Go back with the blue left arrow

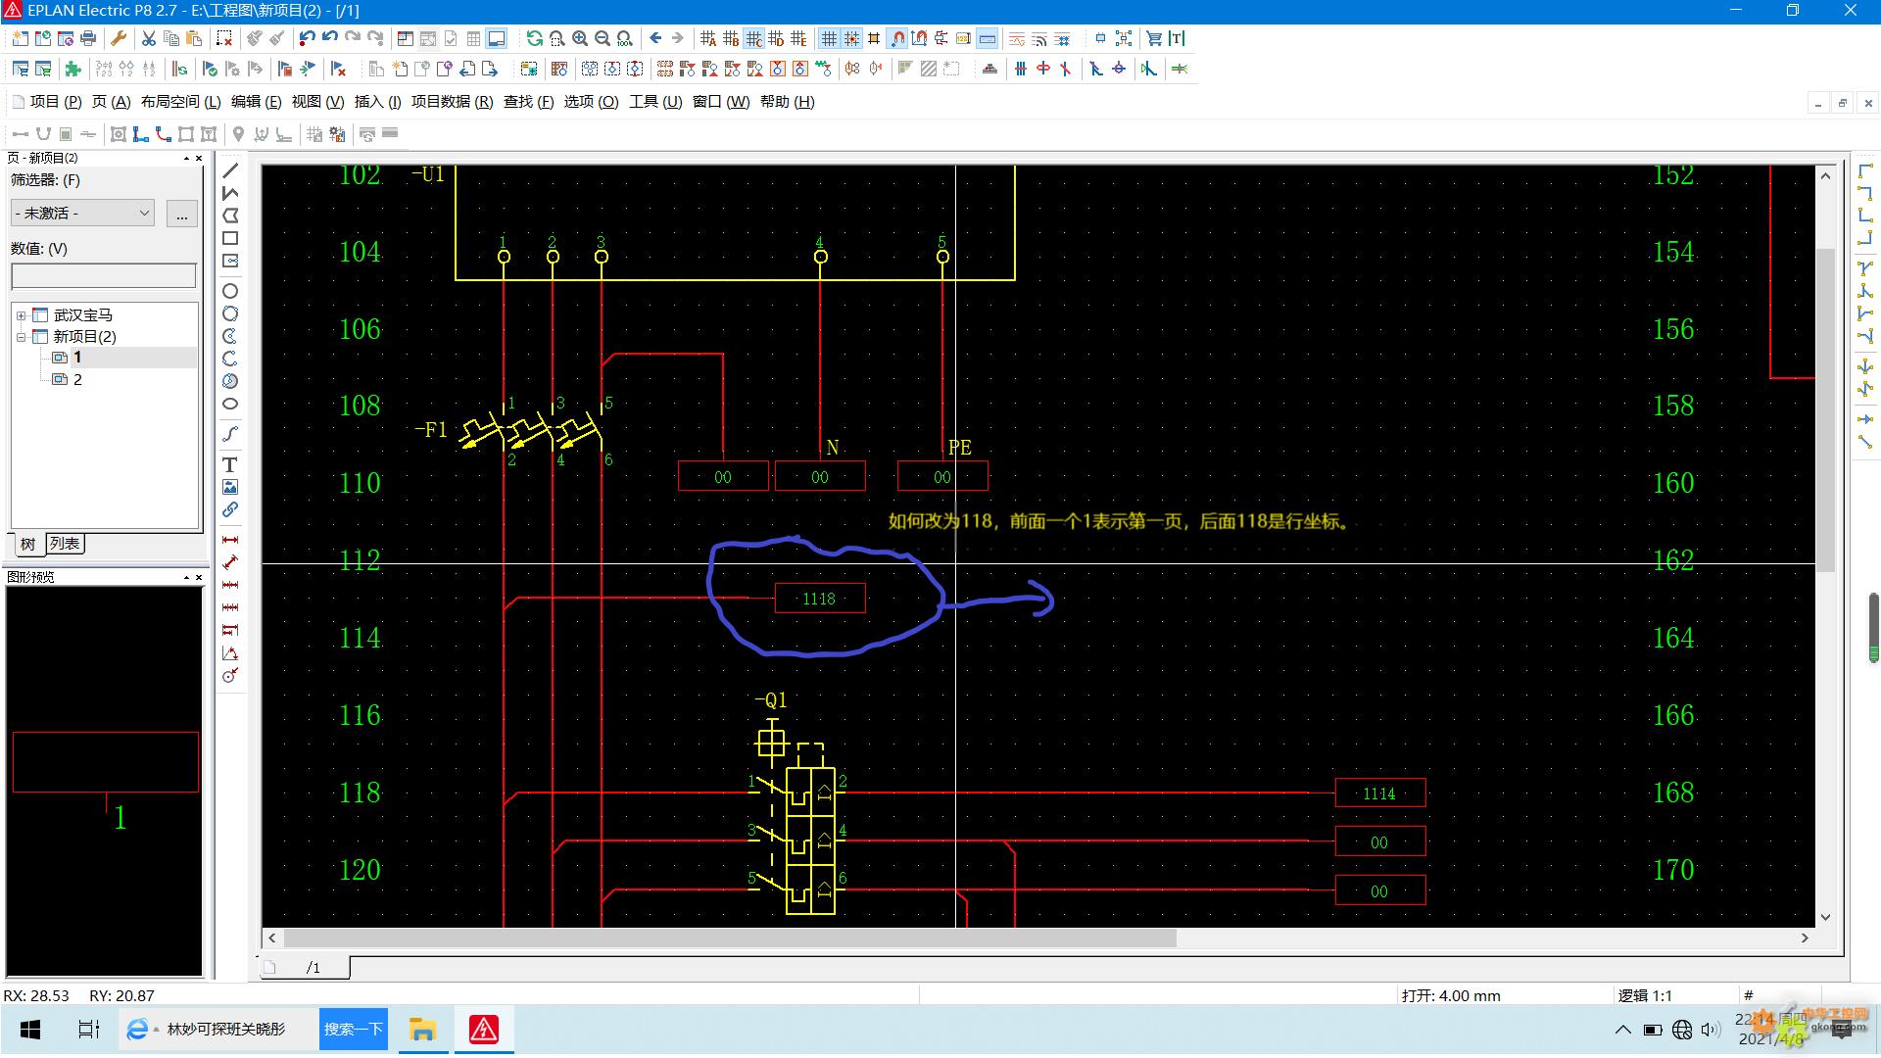[x=655, y=38]
